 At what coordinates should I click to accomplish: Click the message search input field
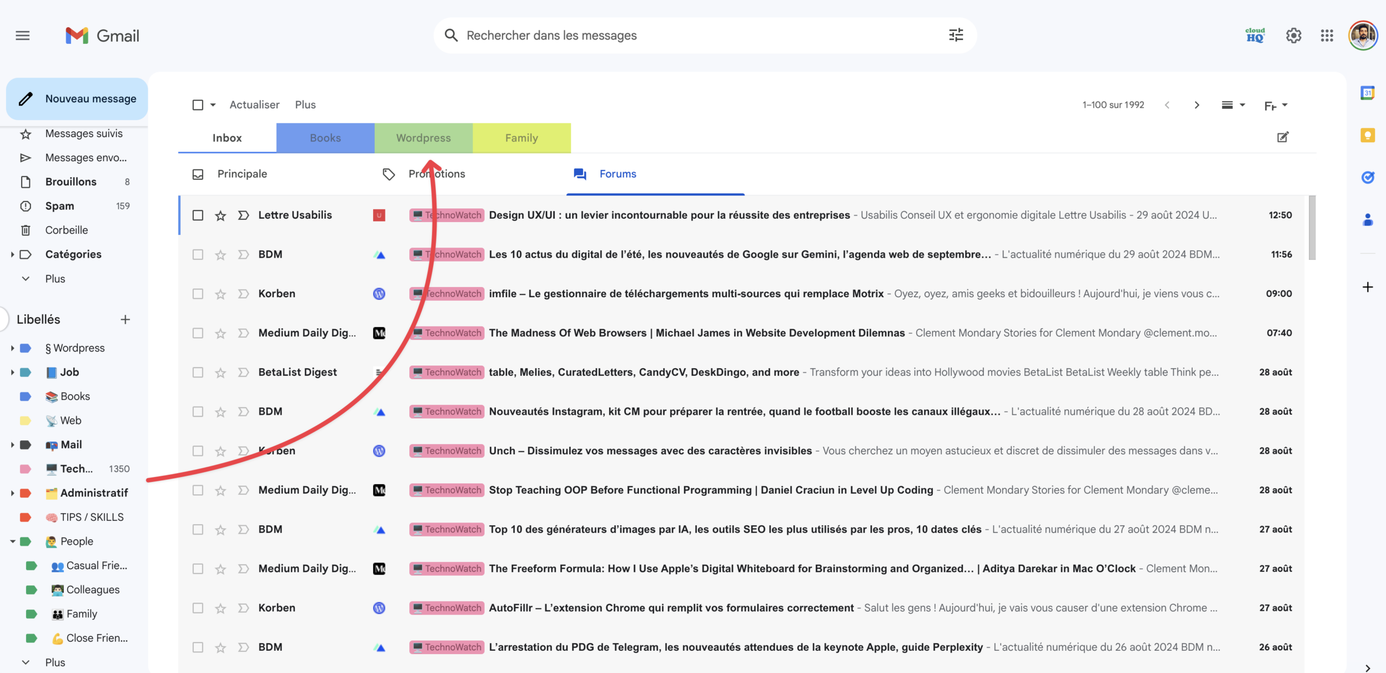[x=650, y=35]
